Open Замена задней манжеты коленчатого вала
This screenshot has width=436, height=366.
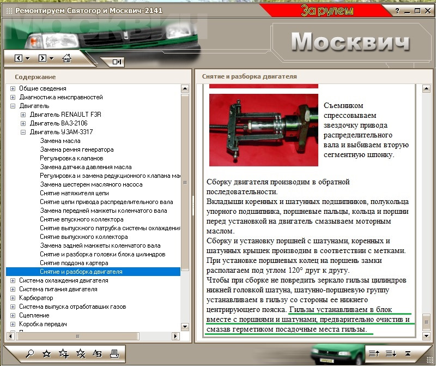point(100,245)
